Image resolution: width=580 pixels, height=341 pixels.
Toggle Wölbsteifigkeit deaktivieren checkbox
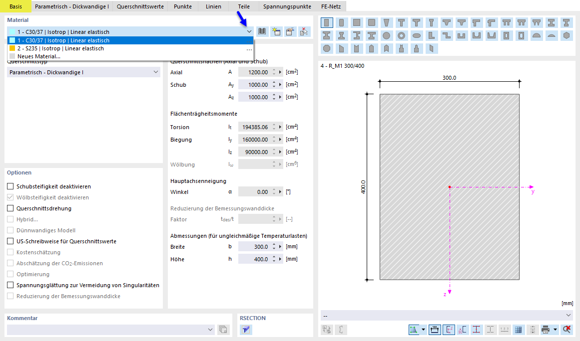pos(10,197)
